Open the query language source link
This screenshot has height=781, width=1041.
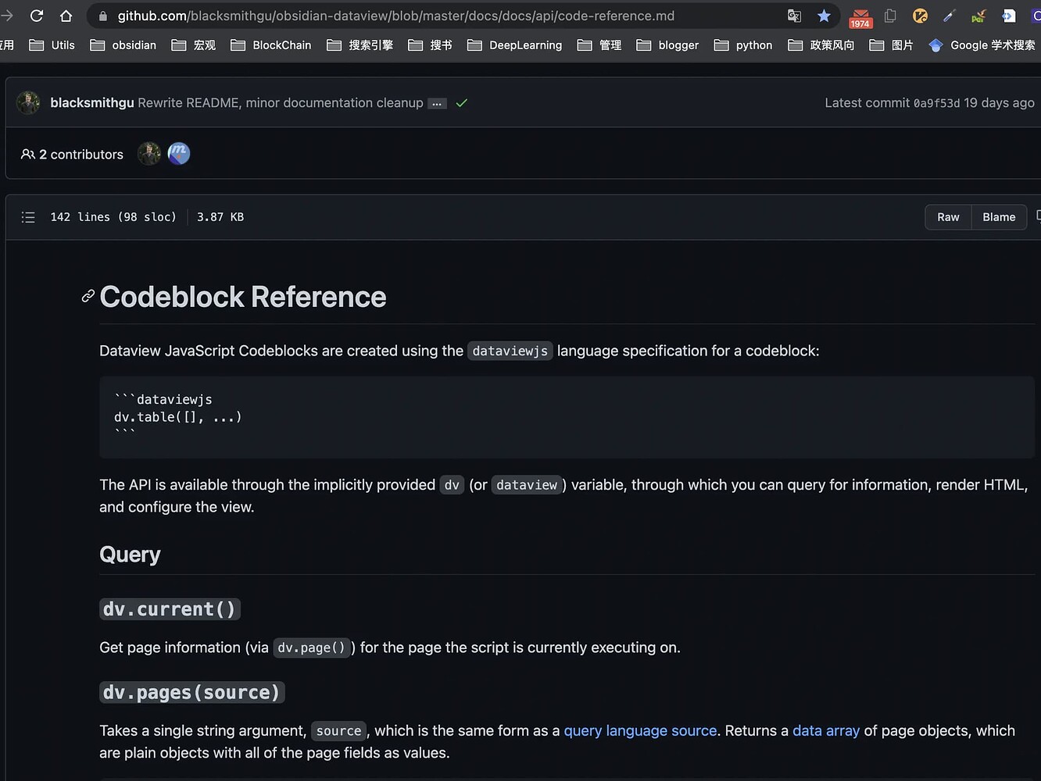[x=640, y=730]
